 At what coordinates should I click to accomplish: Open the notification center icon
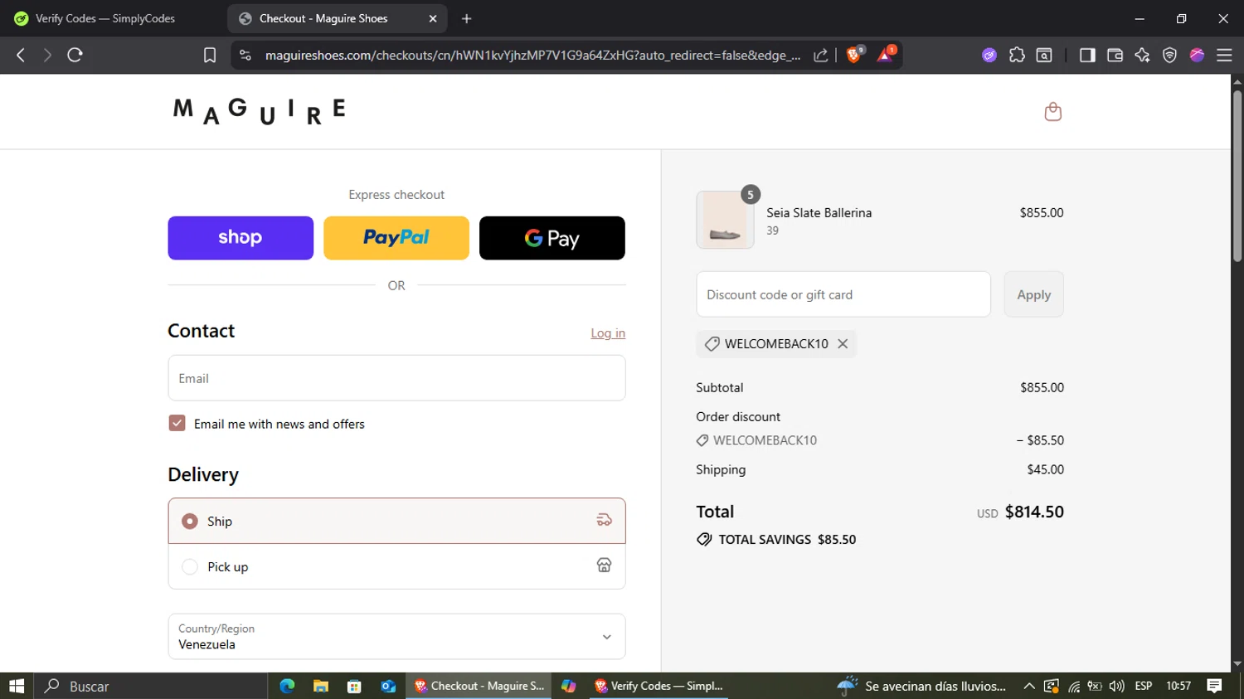click(x=1214, y=686)
